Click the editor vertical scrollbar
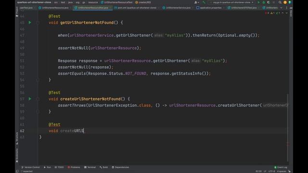The height and width of the screenshot is (173, 308). (x=288, y=127)
